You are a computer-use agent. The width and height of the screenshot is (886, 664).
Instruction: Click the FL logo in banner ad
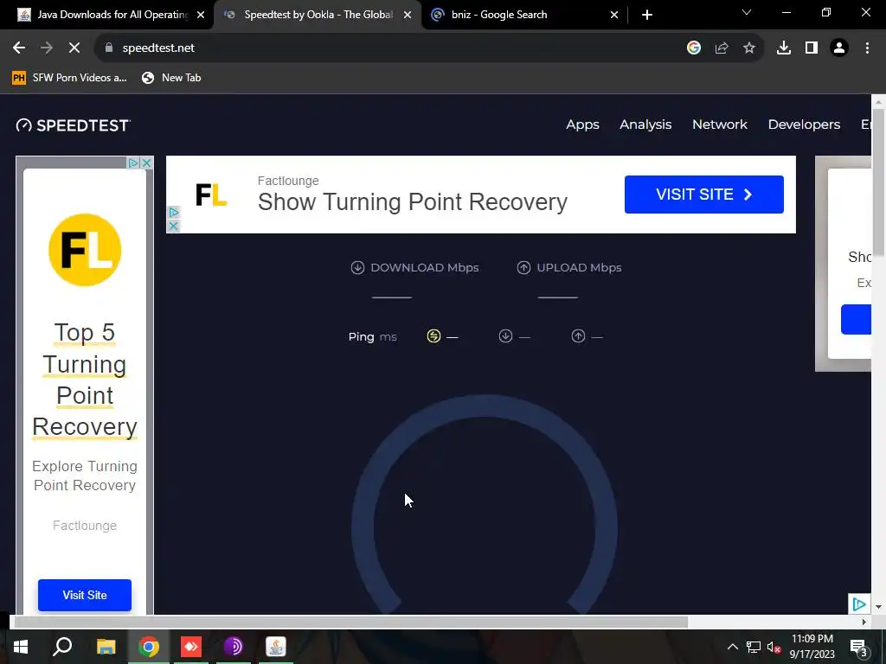(211, 195)
